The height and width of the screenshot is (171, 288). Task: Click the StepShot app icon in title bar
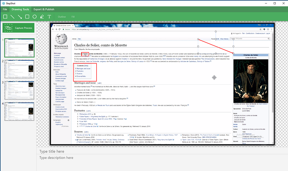3,3
